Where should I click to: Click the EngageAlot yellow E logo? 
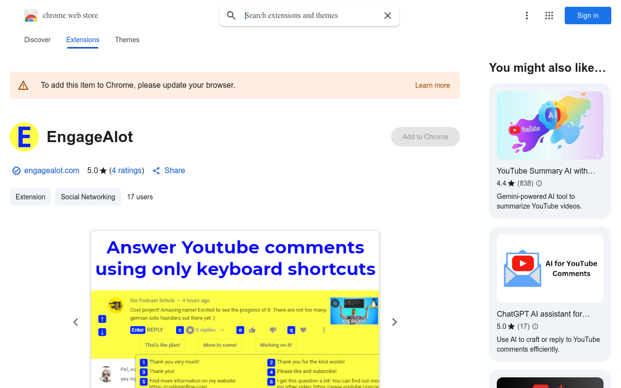pos(24,137)
